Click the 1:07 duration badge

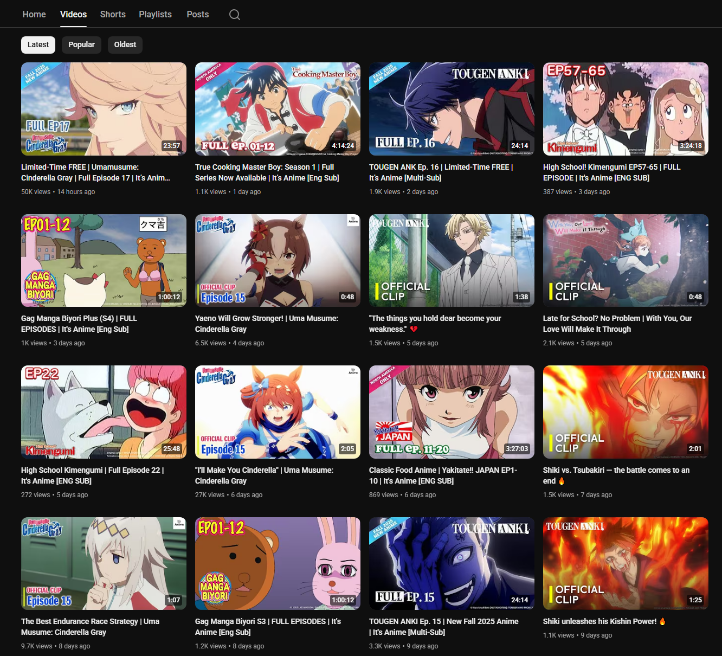click(173, 600)
